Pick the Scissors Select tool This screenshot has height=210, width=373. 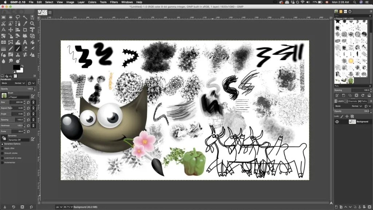coord(3,23)
